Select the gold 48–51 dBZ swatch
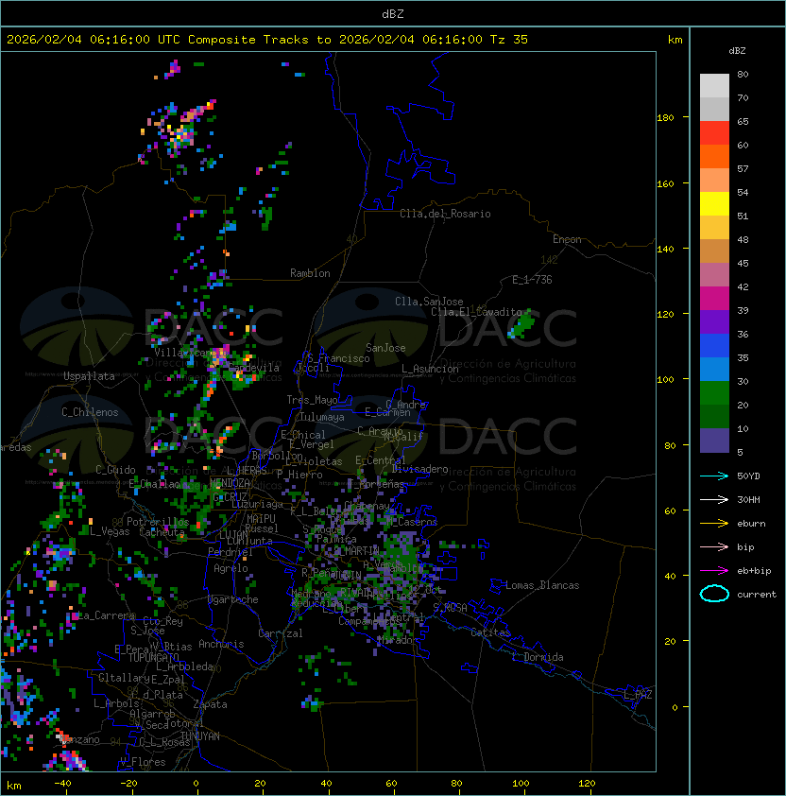Image resolution: width=786 pixels, height=796 pixels. (x=714, y=228)
